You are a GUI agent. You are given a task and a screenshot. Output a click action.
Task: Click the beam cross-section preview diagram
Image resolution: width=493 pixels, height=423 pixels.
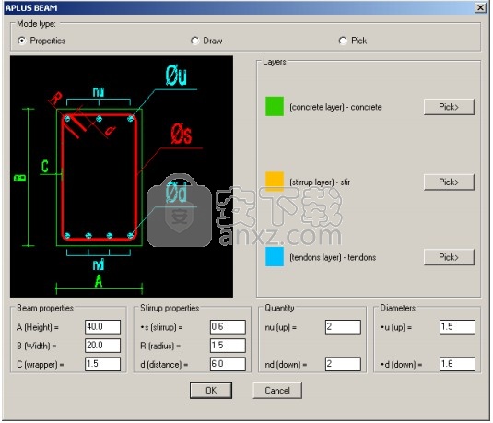122,176
